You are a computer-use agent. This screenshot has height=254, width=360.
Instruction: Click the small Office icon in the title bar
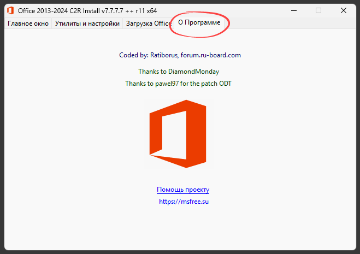(10, 10)
